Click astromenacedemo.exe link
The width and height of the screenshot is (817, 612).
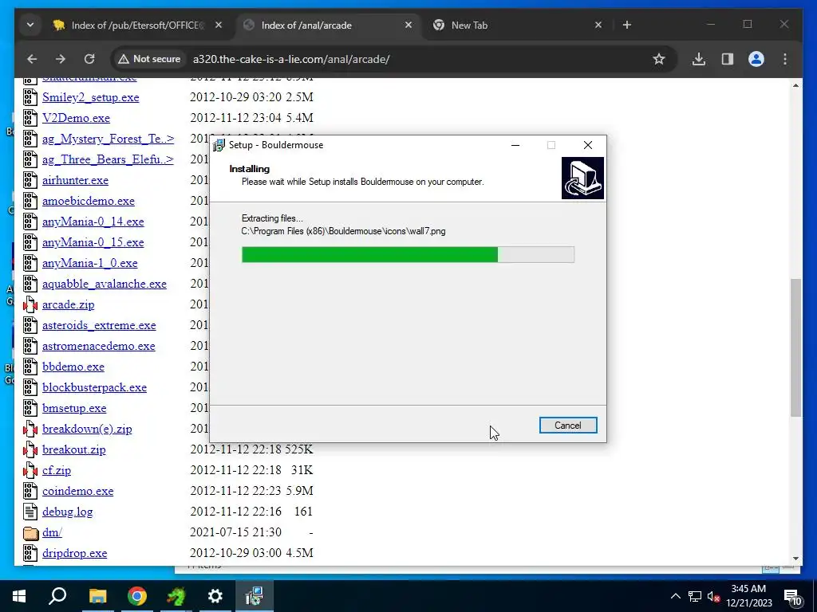click(x=98, y=346)
